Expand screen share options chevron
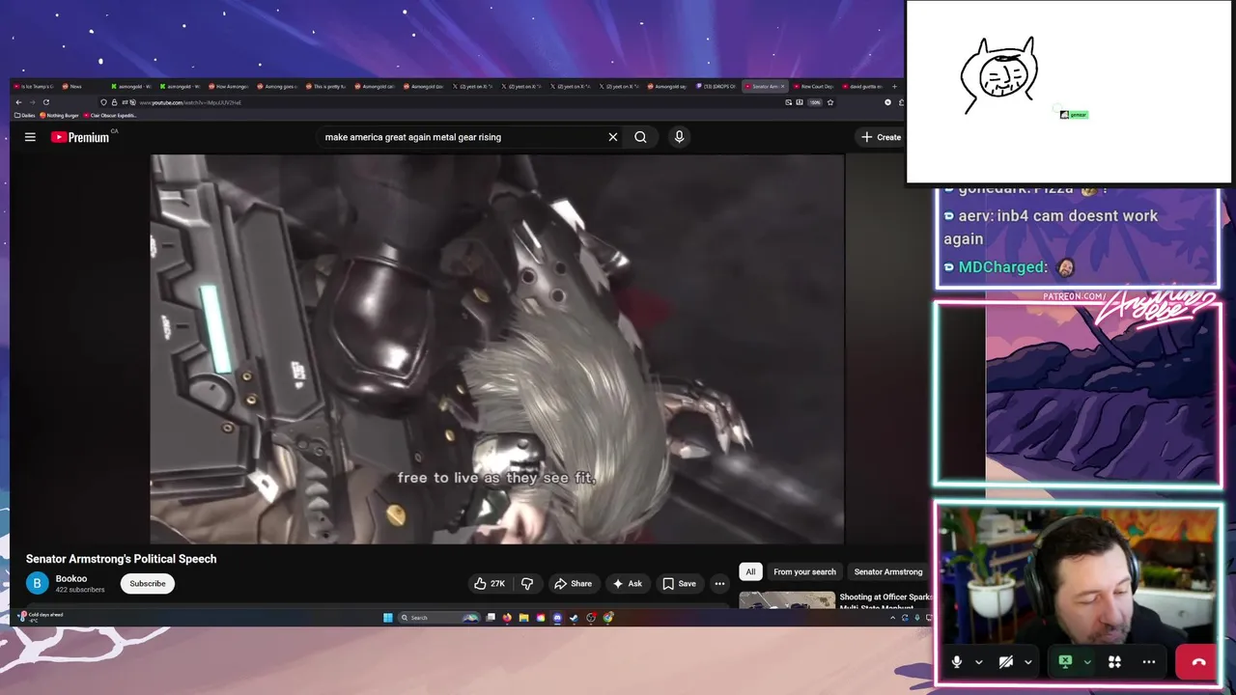1236x695 pixels. [x=1087, y=662]
